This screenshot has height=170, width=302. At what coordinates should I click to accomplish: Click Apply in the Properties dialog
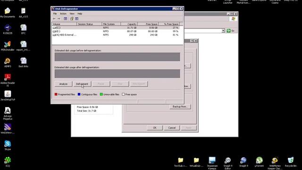[x=189, y=128]
